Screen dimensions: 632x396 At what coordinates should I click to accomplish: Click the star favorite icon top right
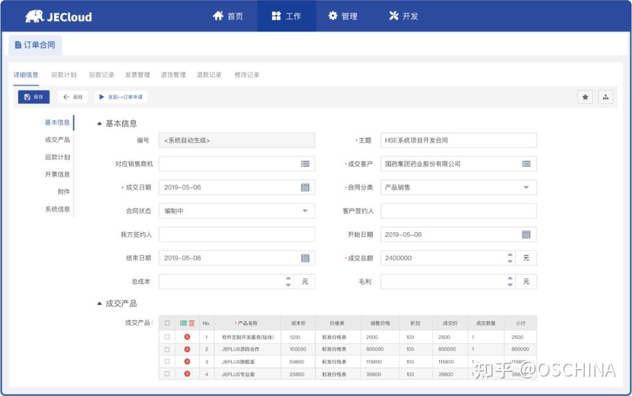coord(585,97)
